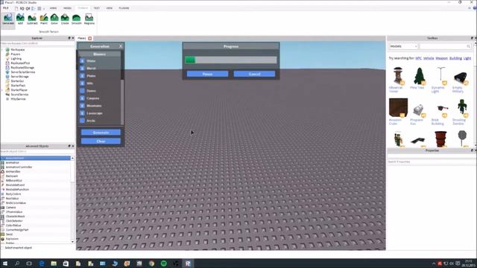Expand the StarterPlayer tree node

click(2, 90)
